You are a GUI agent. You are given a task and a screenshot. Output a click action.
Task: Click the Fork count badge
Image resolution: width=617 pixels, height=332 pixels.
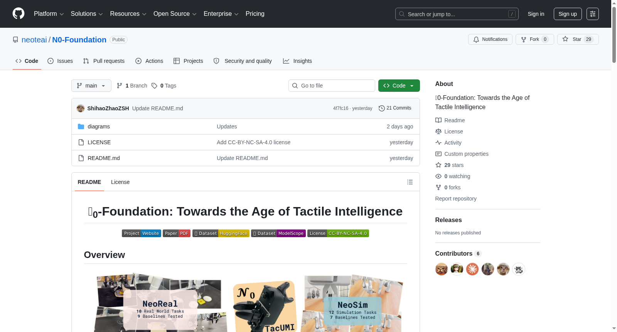[545, 39]
